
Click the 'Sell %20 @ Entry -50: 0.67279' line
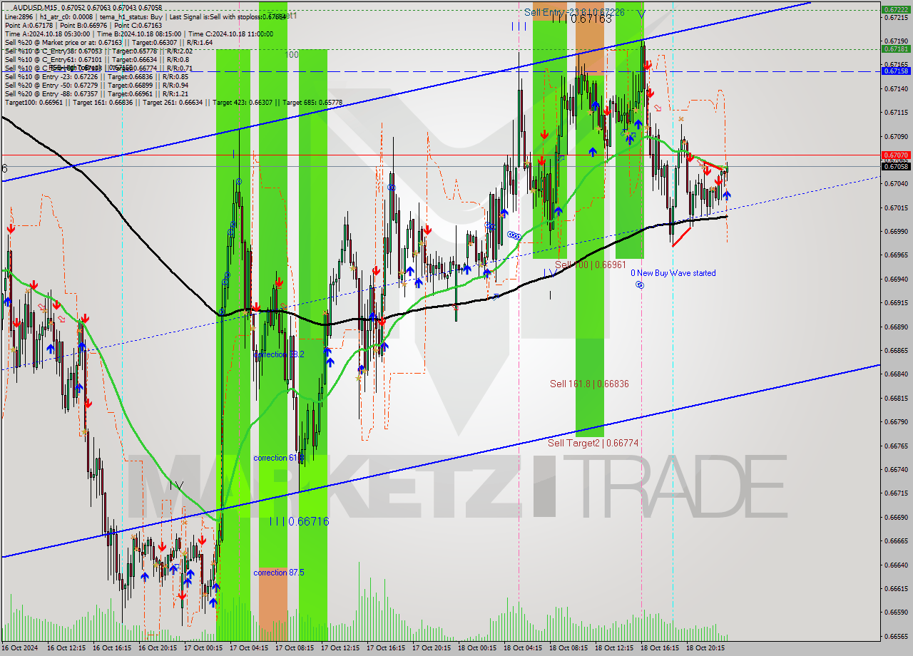pos(96,86)
